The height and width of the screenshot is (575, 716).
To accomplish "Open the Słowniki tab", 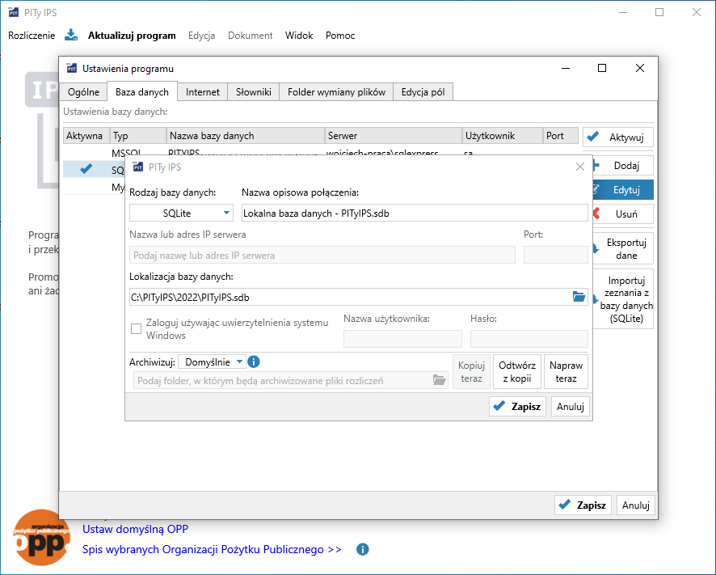I will [x=254, y=92].
